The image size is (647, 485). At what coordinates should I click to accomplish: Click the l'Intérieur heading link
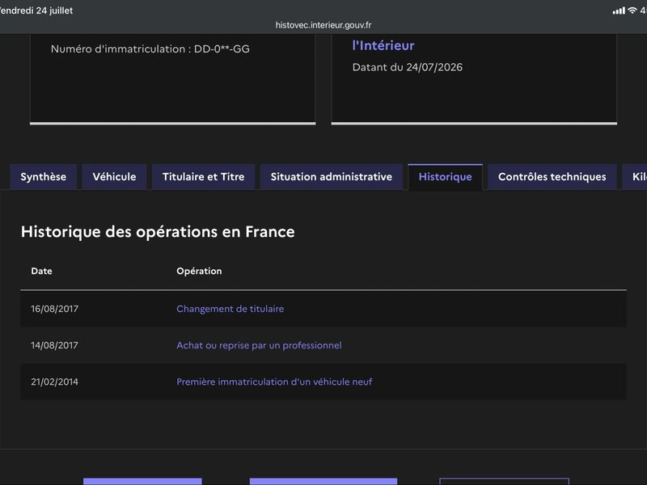coord(383,45)
